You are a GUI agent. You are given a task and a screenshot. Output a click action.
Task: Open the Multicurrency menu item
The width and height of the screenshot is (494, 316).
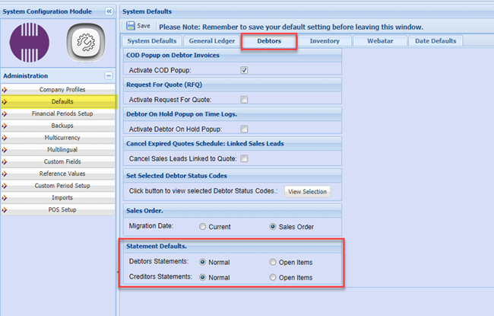62,138
